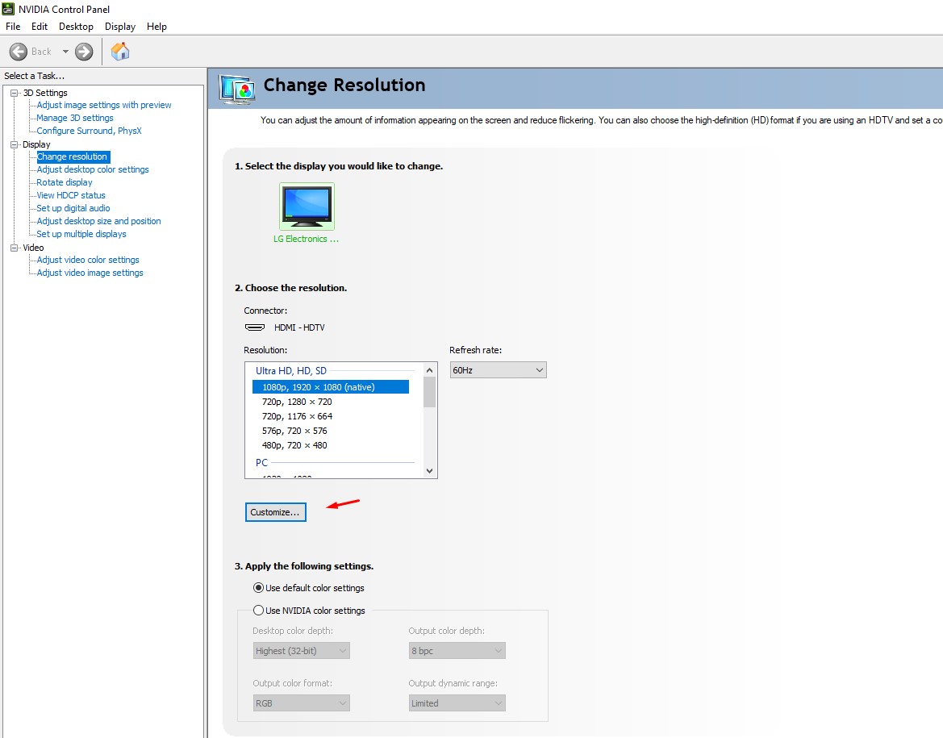Viewport: 943px width, 738px height.
Task: Click the Back arrow icon
Action: pyautogui.click(x=19, y=52)
